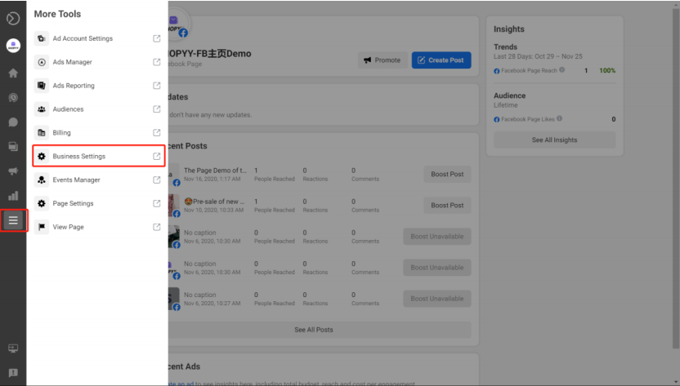Screen dimensions: 680x386
Task: Open the Ads megaphone icon in sidebar
Action: tap(13, 171)
